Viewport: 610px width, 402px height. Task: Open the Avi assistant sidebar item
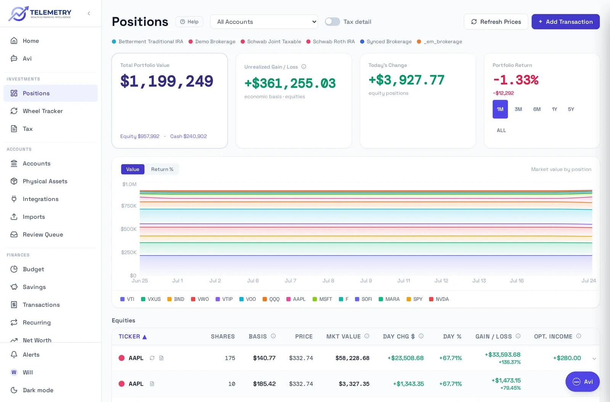click(x=50, y=58)
